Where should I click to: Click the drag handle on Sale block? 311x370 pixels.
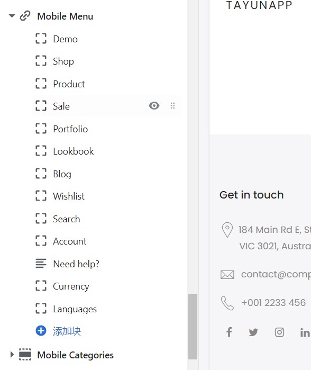(172, 105)
